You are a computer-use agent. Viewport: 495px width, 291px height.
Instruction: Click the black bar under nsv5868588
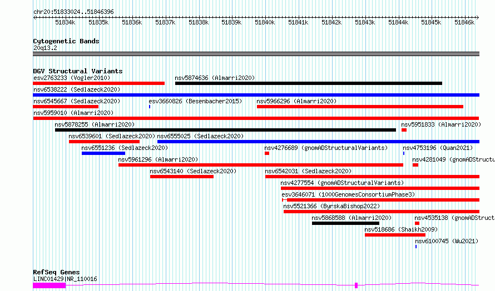[346, 223]
